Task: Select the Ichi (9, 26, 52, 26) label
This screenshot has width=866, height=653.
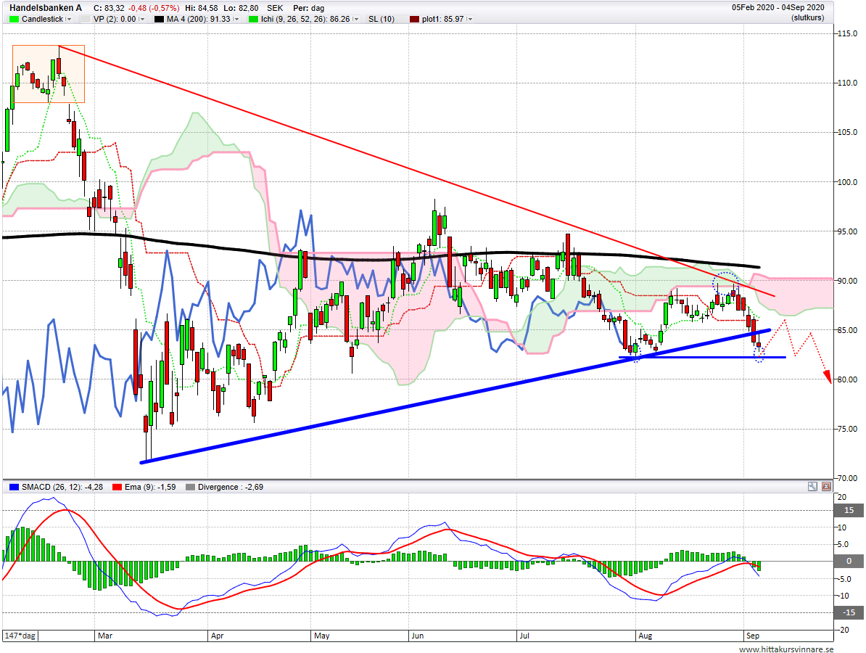Action: pyautogui.click(x=305, y=19)
